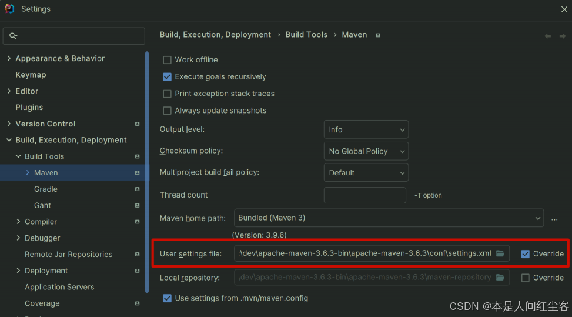Image resolution: width=572 pixels, height=317 pixels.
Task: Uncheck Use settings from .mvn/maven.config
Action: coord(167,298)
